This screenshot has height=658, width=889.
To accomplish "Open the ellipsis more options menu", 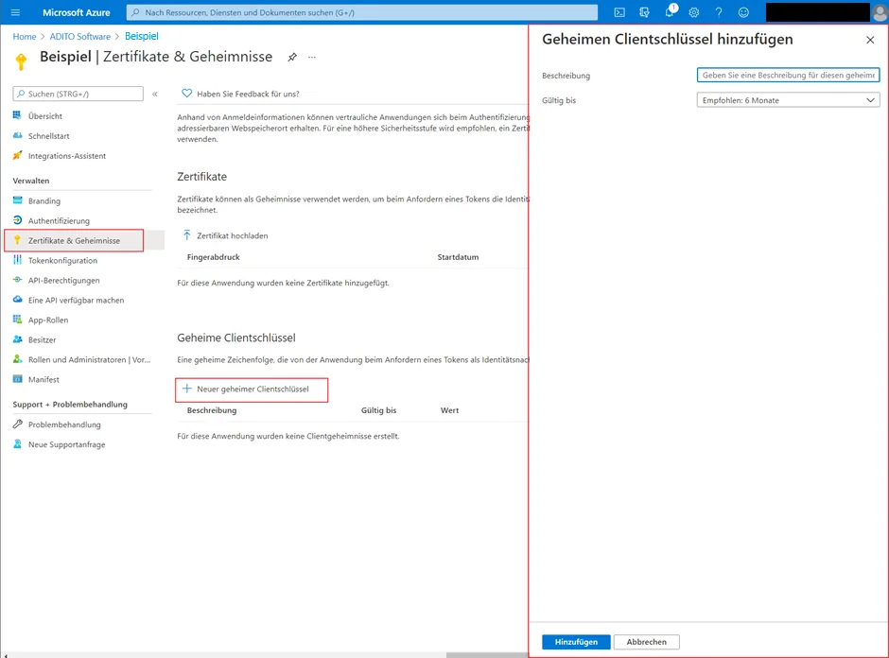I will [x=312, y=58].
